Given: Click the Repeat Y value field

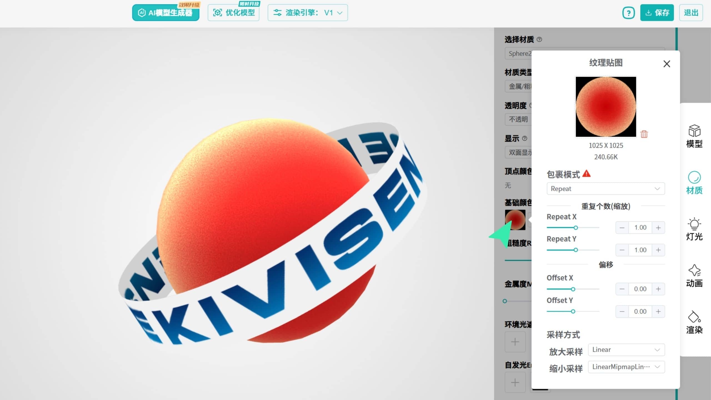Looking at the screenshot, I should (640, 250).
